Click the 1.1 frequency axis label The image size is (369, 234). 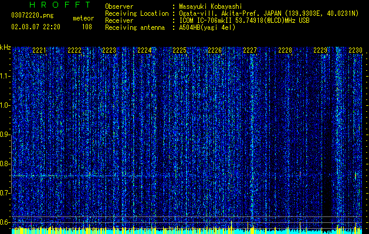pyautogui.click(x=5, y=76)
